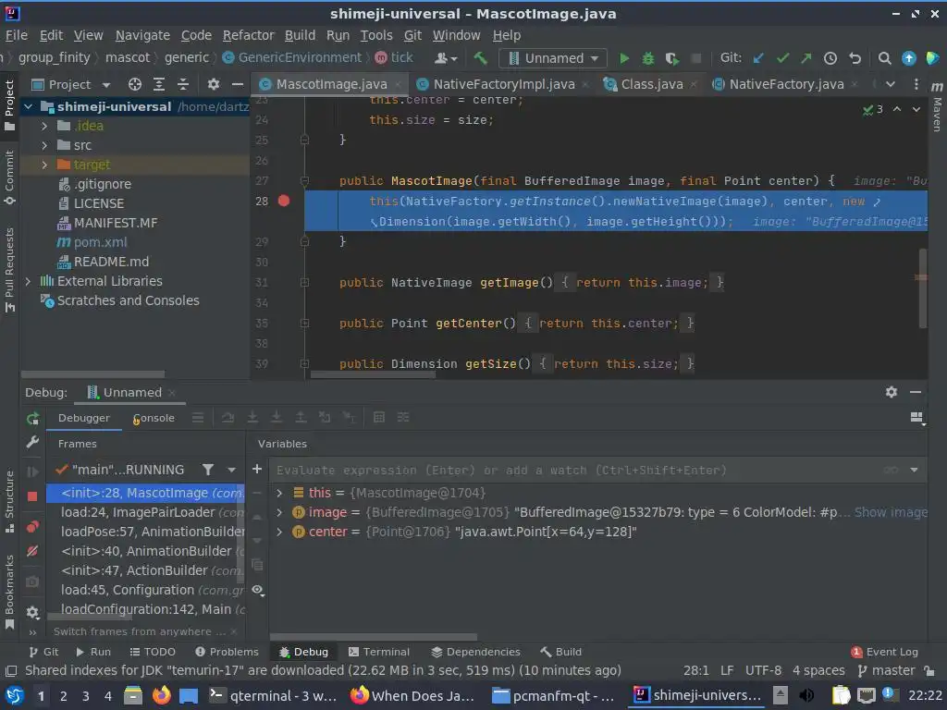Open thread selector dropdown for main
Screen dimensions: 947x710
coord(231,469)
